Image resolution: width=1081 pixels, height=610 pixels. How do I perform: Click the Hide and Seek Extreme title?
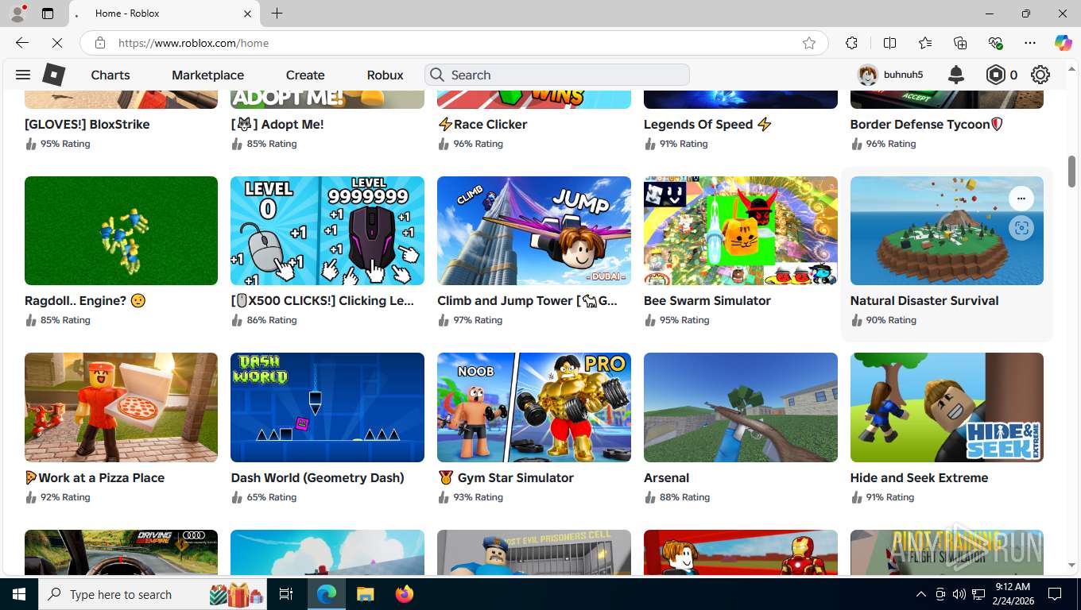[x=920, y=478]
